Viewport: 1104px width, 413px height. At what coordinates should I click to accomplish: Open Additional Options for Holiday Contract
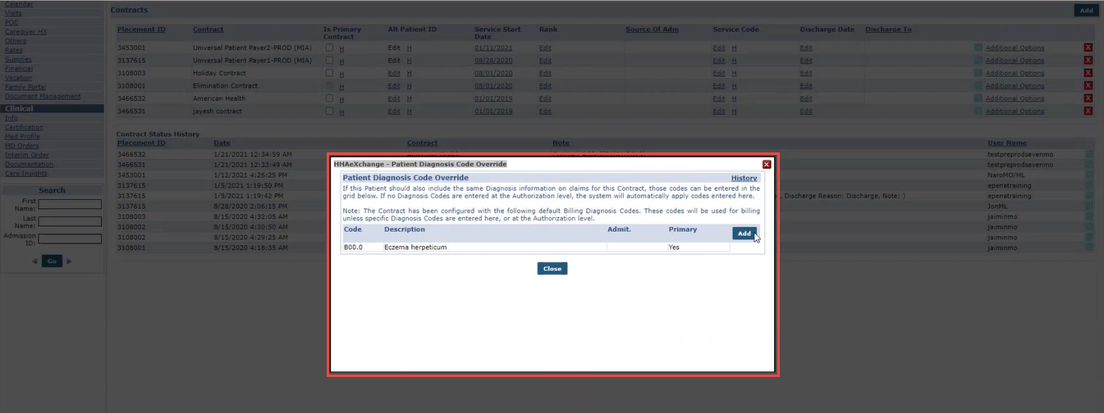[x=1015, y=73]
